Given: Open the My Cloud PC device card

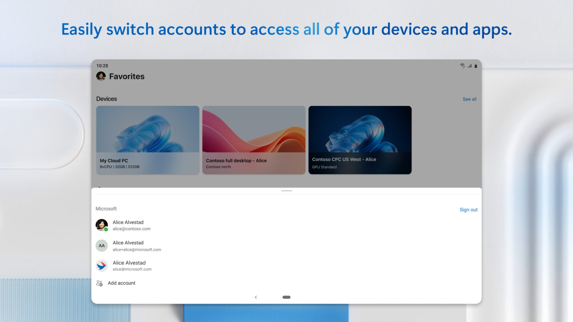Looking at the screenshot, I should point(147,140).
